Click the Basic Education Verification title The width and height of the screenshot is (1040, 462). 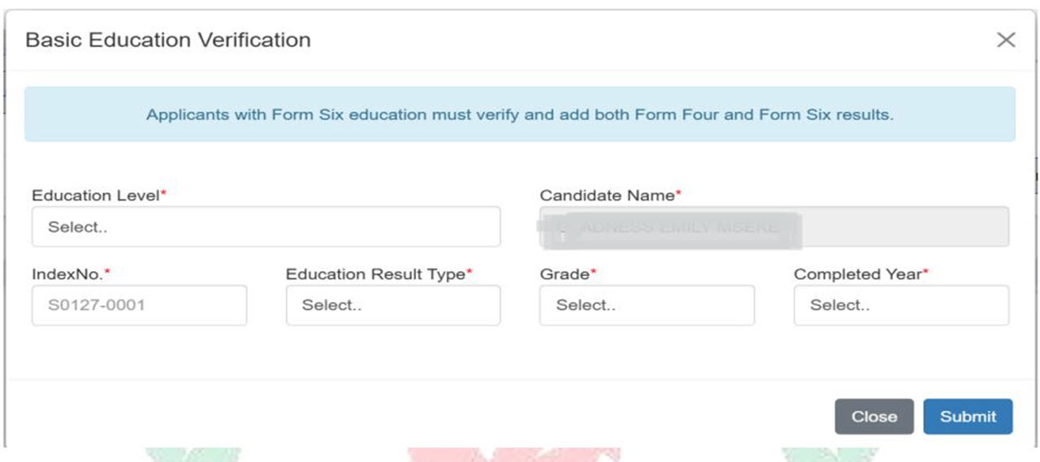pos(168,40)
